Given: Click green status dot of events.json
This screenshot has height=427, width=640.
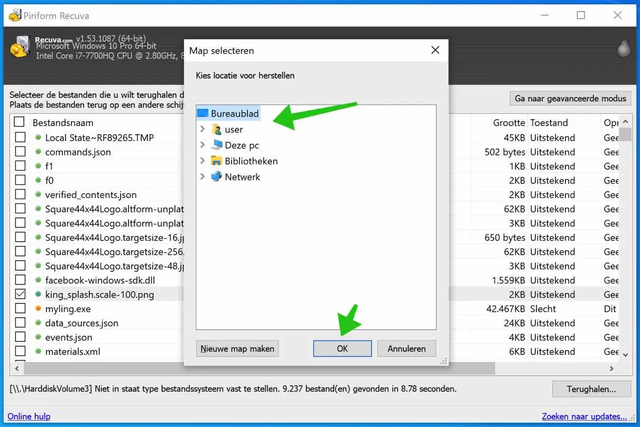Looking at the screenshot, I should click(38, 337).
